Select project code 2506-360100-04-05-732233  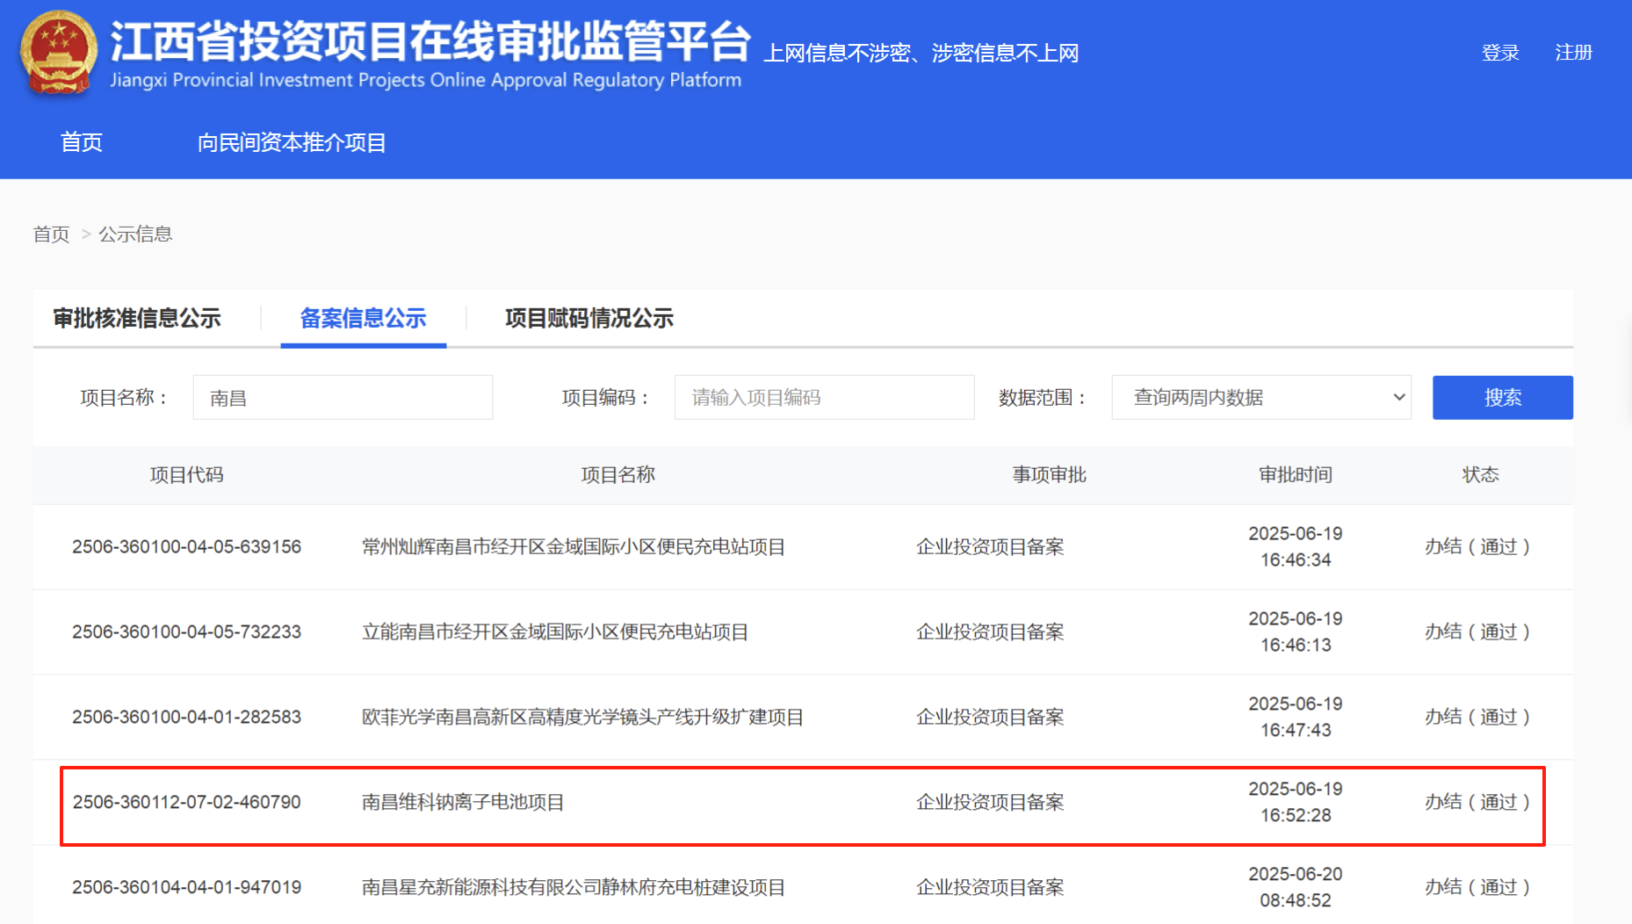(186, 632)
